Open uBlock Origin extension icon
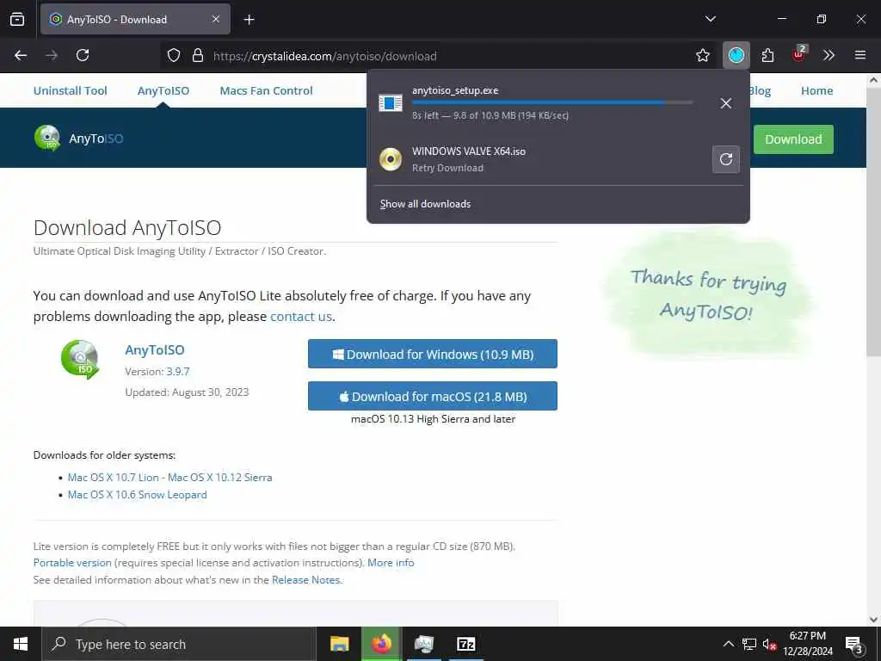Viewport: 881px width, 661px height. [x=799, y=54]
